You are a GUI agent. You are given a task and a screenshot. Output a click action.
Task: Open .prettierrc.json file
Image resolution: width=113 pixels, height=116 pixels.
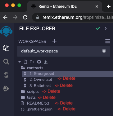(37, 109)
